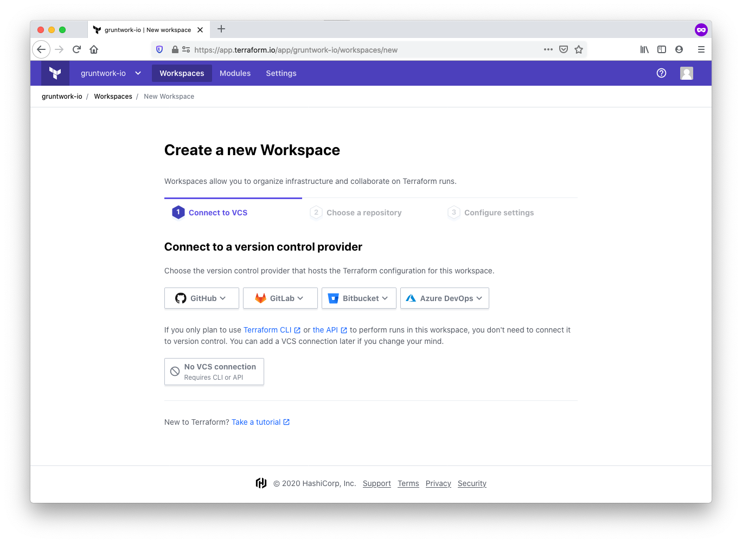Open the Settings navigation item

[281, 73]
